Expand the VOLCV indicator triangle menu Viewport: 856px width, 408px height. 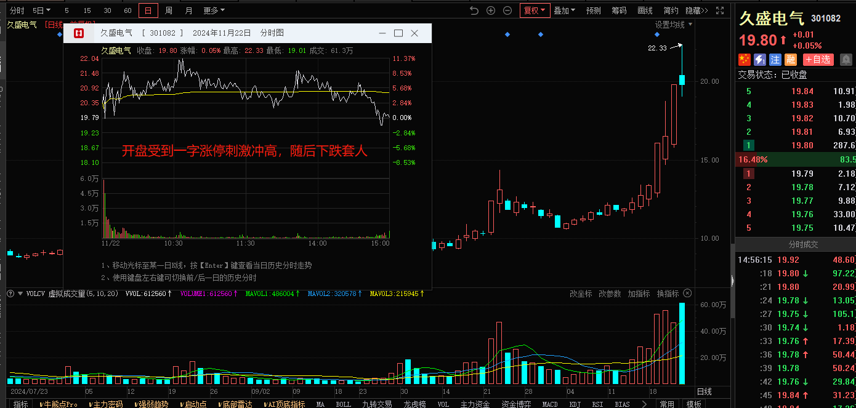(20, 294)
